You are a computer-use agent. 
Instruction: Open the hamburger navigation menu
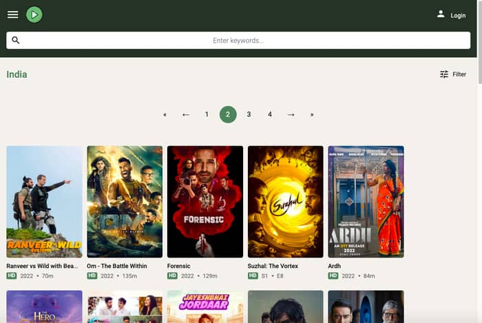(x=12, y=14)
